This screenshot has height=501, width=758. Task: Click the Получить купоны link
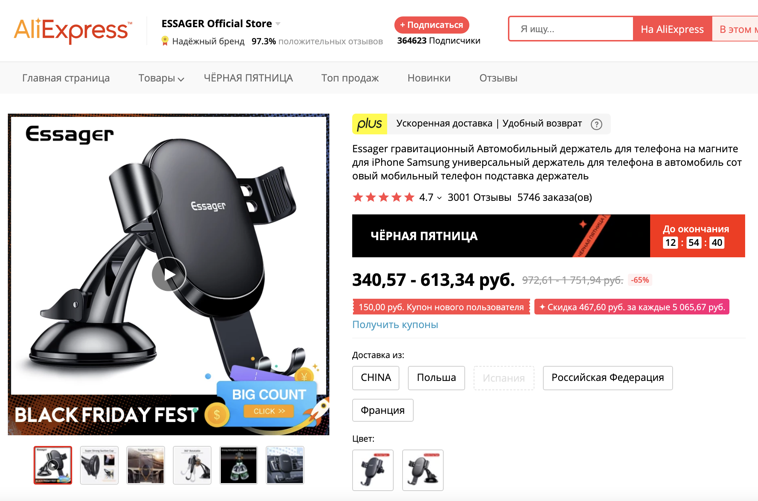click(x=395, y=324)
